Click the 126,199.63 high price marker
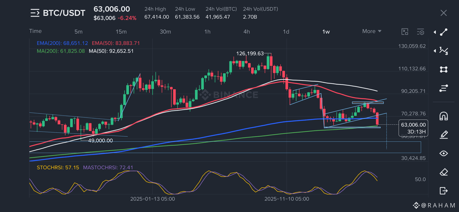The height and width of the screenshot is (212, 459). point(250,54)
